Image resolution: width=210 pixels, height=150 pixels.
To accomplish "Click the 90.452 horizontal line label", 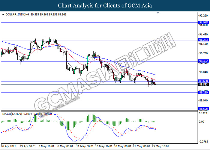I will coord(203,61).
